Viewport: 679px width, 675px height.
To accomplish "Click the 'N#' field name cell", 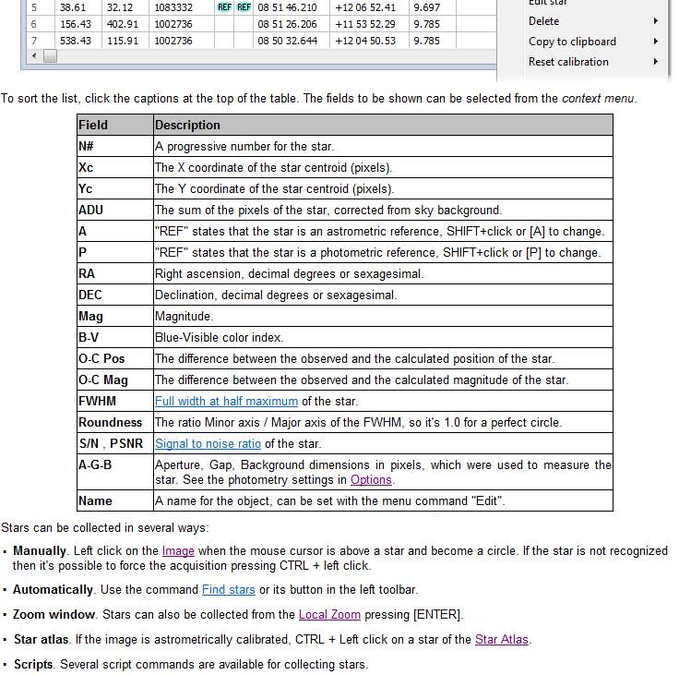I will tap(115, 146).
